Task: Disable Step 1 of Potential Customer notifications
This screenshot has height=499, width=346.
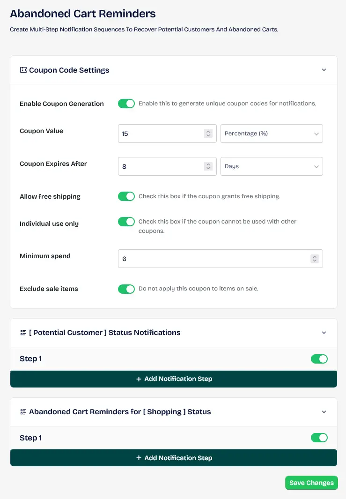Action: point(319,358)
